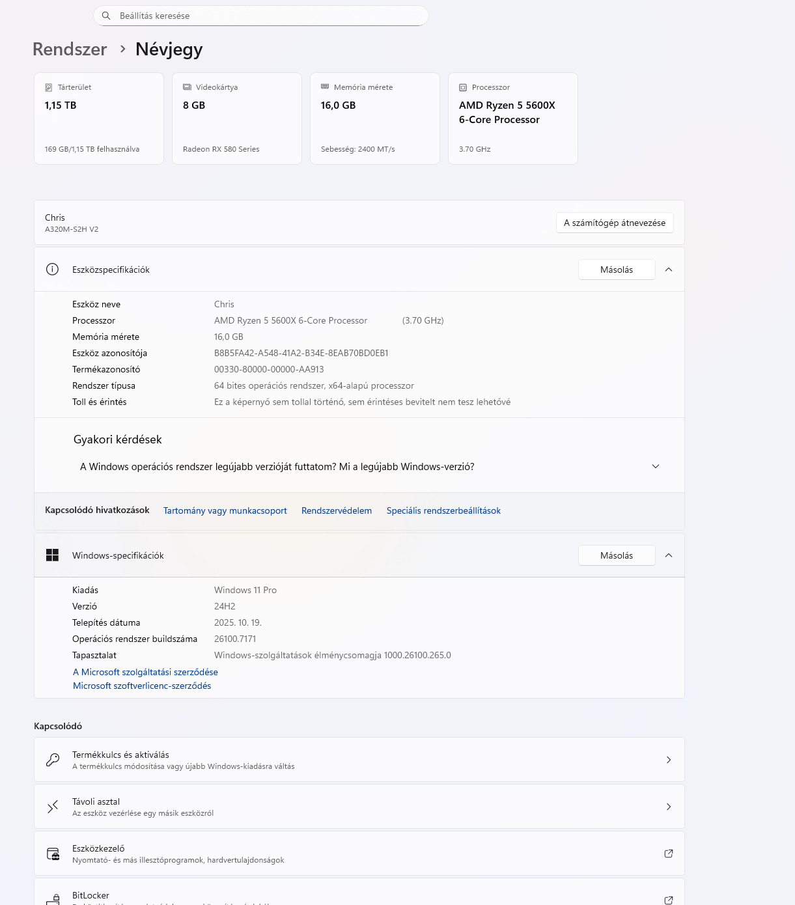This screenshot has height=905, width=795.
Task: Open Microsoft szoftverlicenc-szerződés link
Action: tap(142, 686)
